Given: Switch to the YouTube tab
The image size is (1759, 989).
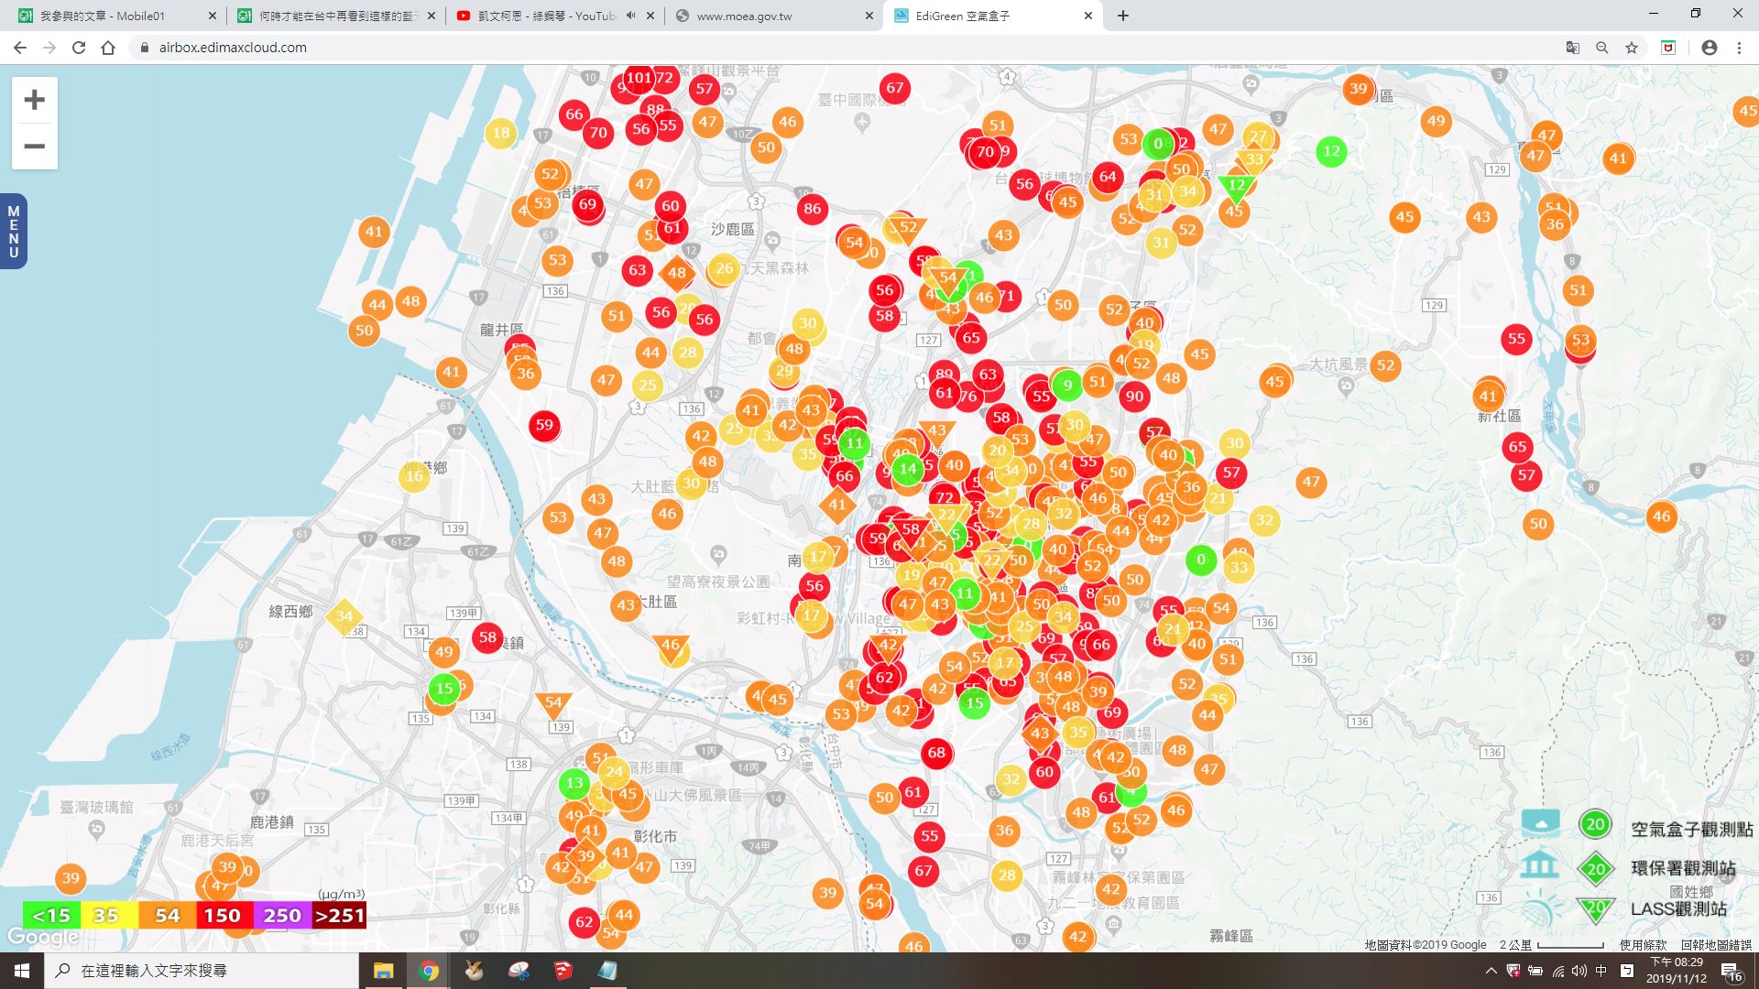Looking at the screenshot, I should point(546,16).
